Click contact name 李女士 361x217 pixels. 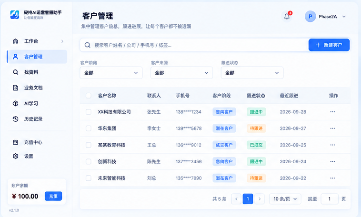coord(154,128)
